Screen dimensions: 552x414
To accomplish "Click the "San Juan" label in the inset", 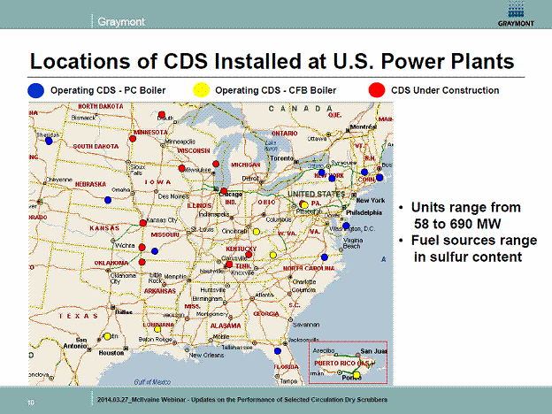I will (x=373, y=351).
